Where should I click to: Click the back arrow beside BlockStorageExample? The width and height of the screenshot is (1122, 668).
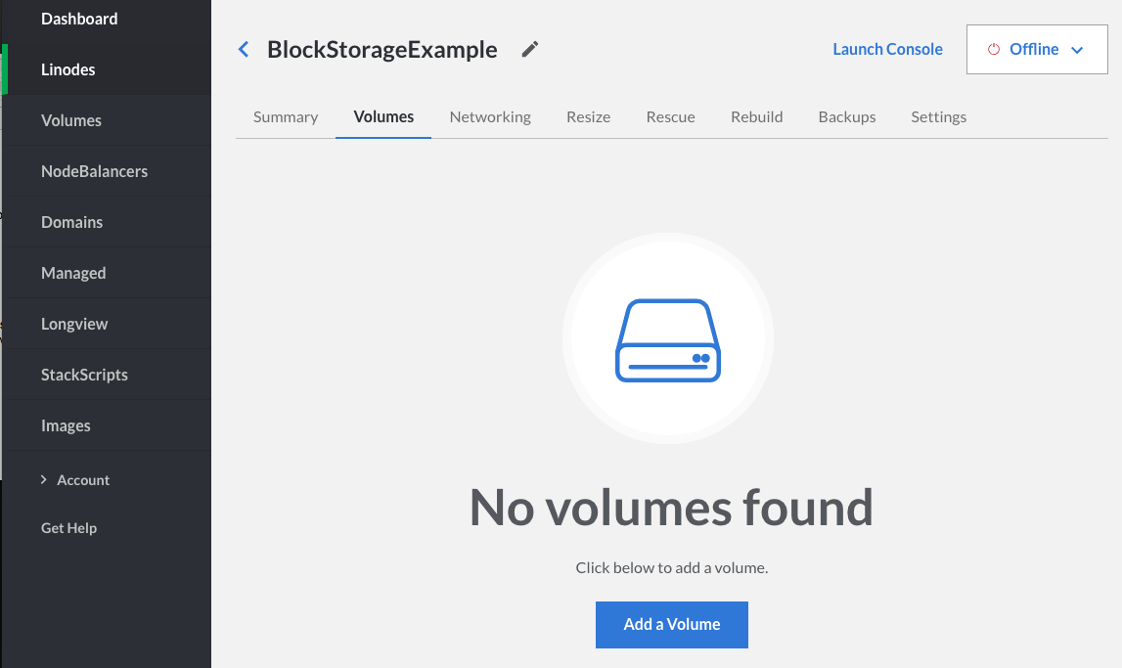(244, 50)
